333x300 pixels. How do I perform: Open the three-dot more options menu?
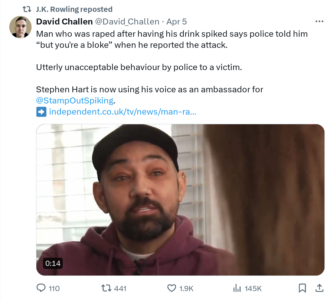pyautogui.click(x=319, y=22)
